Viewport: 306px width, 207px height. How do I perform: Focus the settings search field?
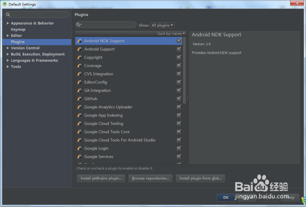click(x=37, y=14)
